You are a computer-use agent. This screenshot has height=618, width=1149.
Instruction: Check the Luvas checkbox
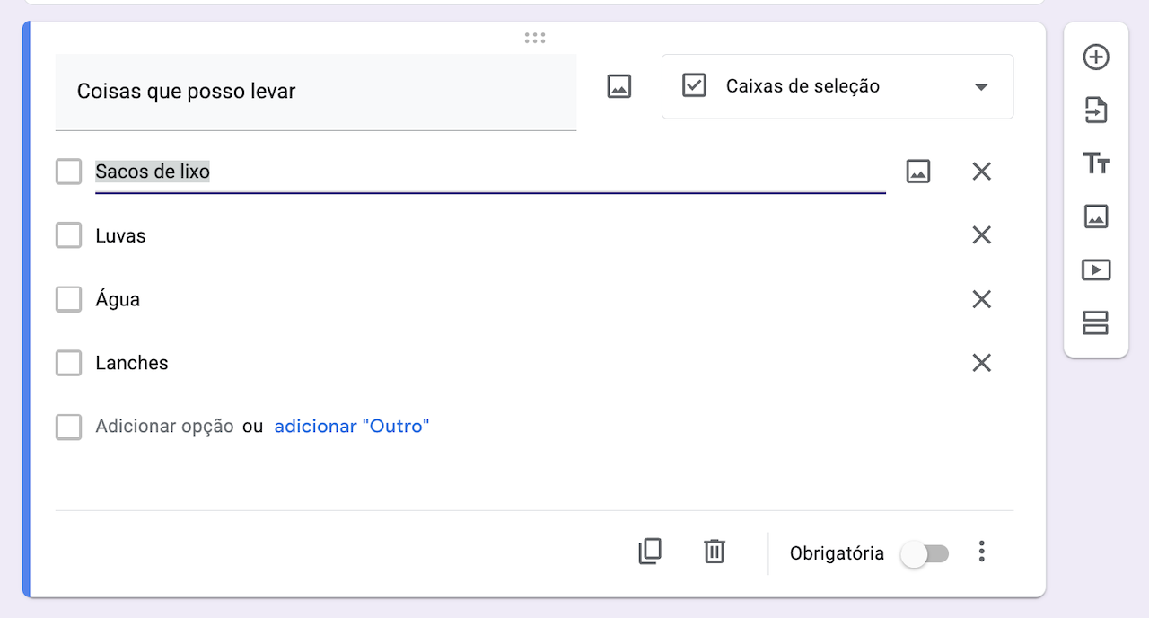pyautogui.click(x=69, y=235)
